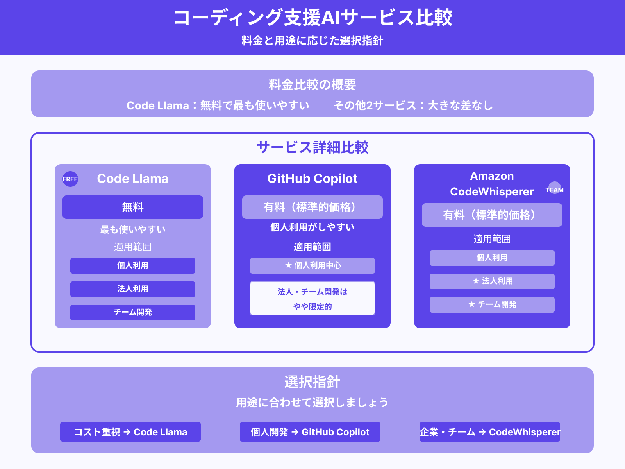Click 最も使いやすい in Code Llama card
Screen dimensions: 625x469
(133, 229)
